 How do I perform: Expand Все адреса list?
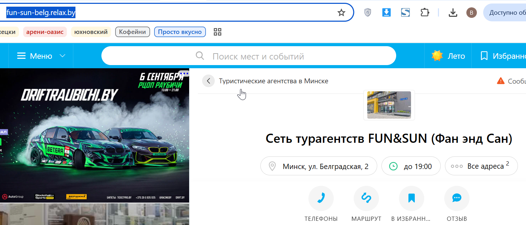pyautogui.click(x=481, y=166)
